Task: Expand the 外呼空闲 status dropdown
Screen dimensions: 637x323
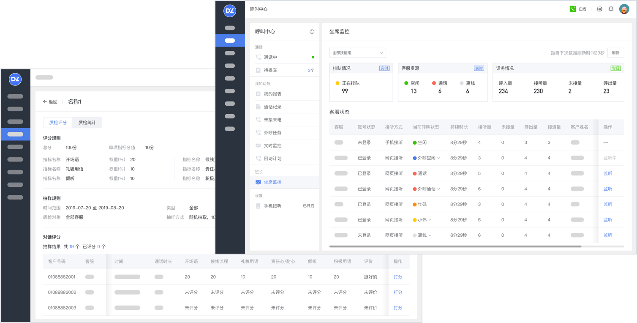Action: point(438,158)
